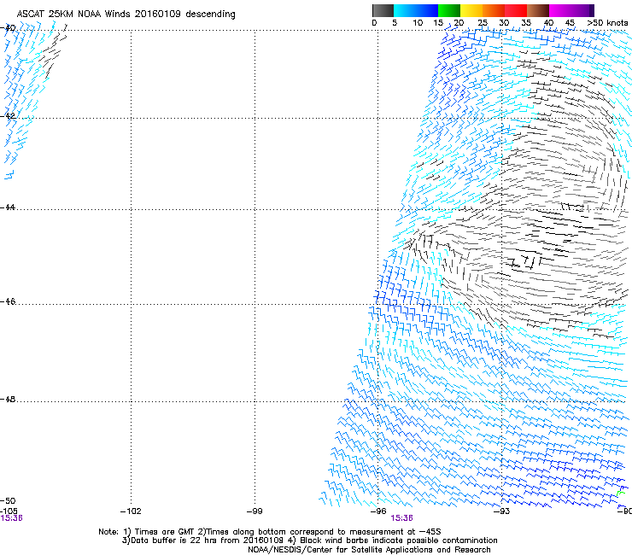Click "NOAA/NESDIS/Center for Satellite Applications and Research" credit
Screen dimensions: 632x555
[369, 550]
